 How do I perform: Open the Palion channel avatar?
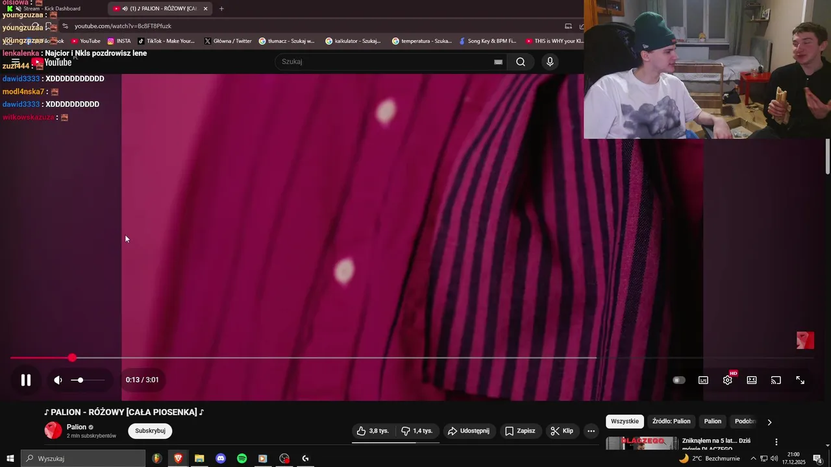point(53,430)
